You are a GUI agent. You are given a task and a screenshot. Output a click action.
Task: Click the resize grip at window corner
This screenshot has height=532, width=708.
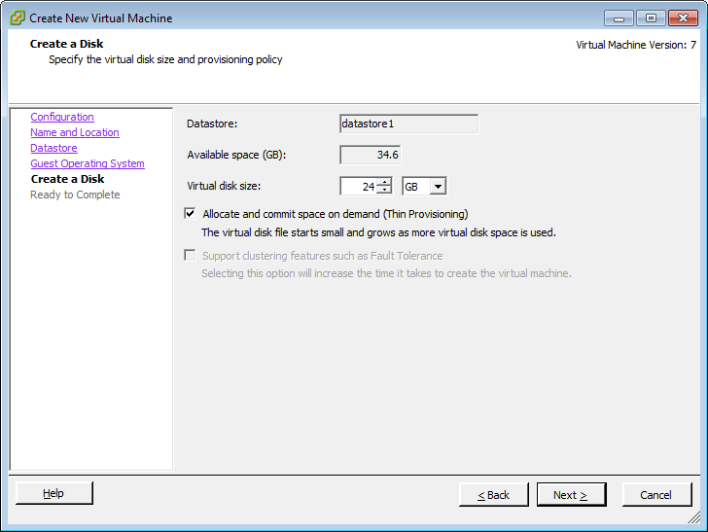tap(694, 517)
